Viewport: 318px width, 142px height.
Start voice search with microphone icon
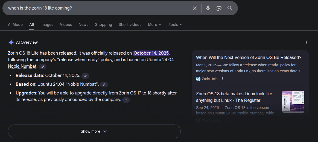click(x=208, y=8)
